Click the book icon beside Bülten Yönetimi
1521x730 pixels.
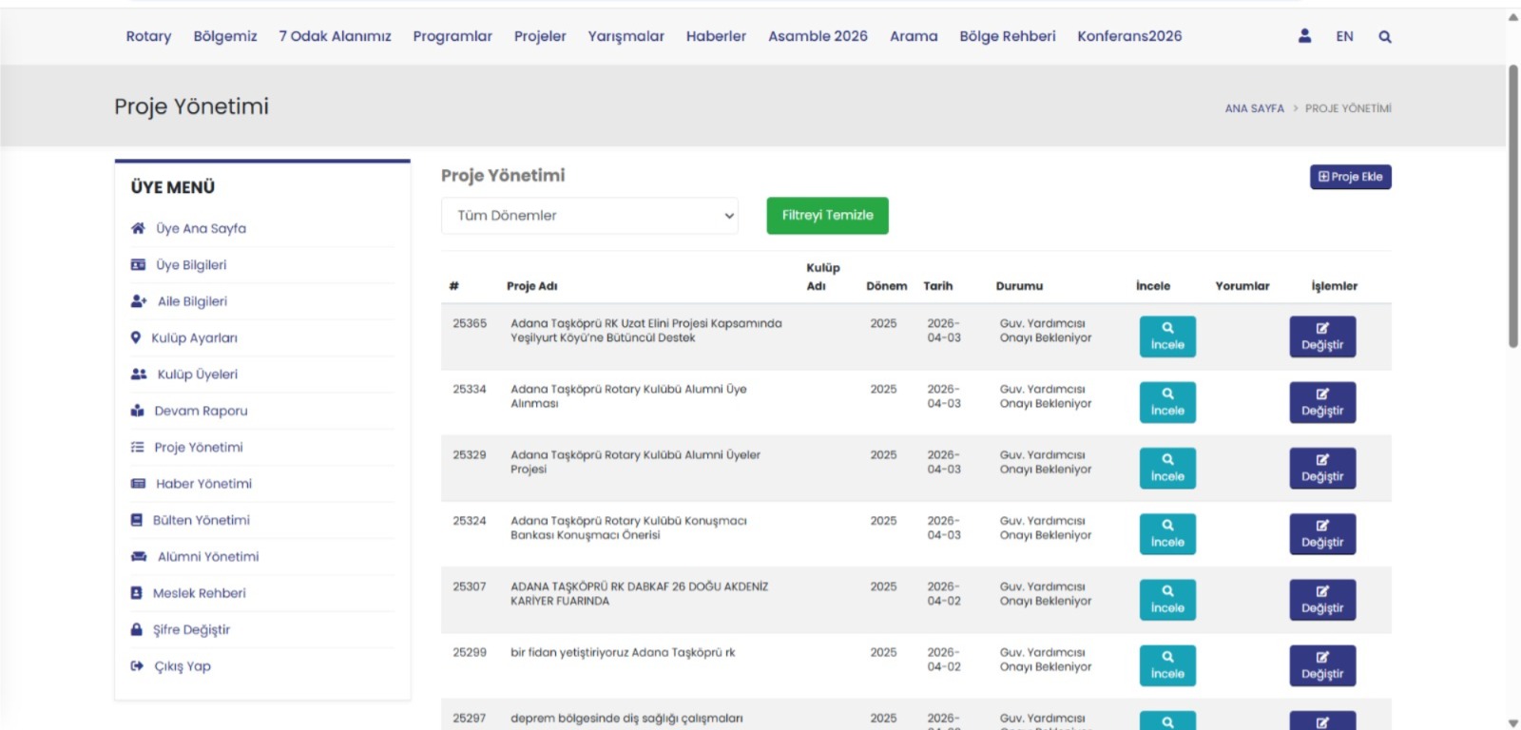pyautogui.click(x=137, y=520)
